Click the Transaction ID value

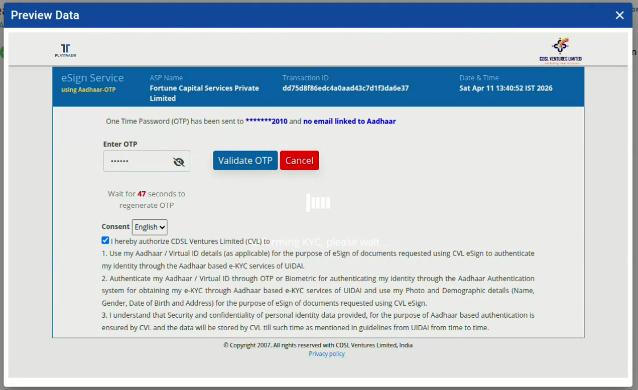click(345, 88)
